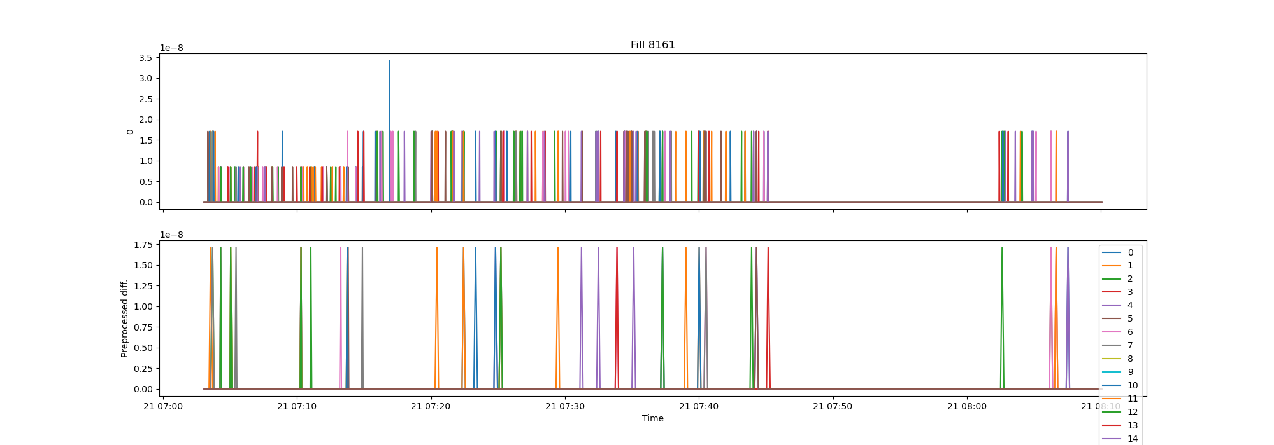This screenshot has width=1274, height=445.
Task: Click the y-axis tick value "0.0"
Action: (x=146, y=203)
